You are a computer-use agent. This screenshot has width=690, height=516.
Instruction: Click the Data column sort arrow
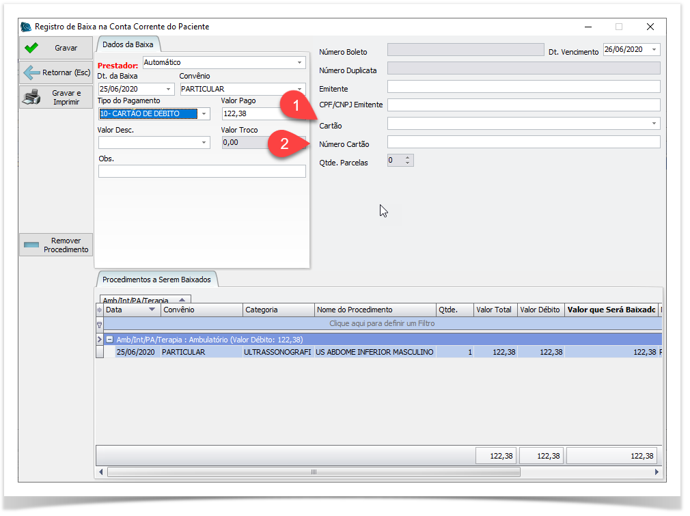coord(152,310)
